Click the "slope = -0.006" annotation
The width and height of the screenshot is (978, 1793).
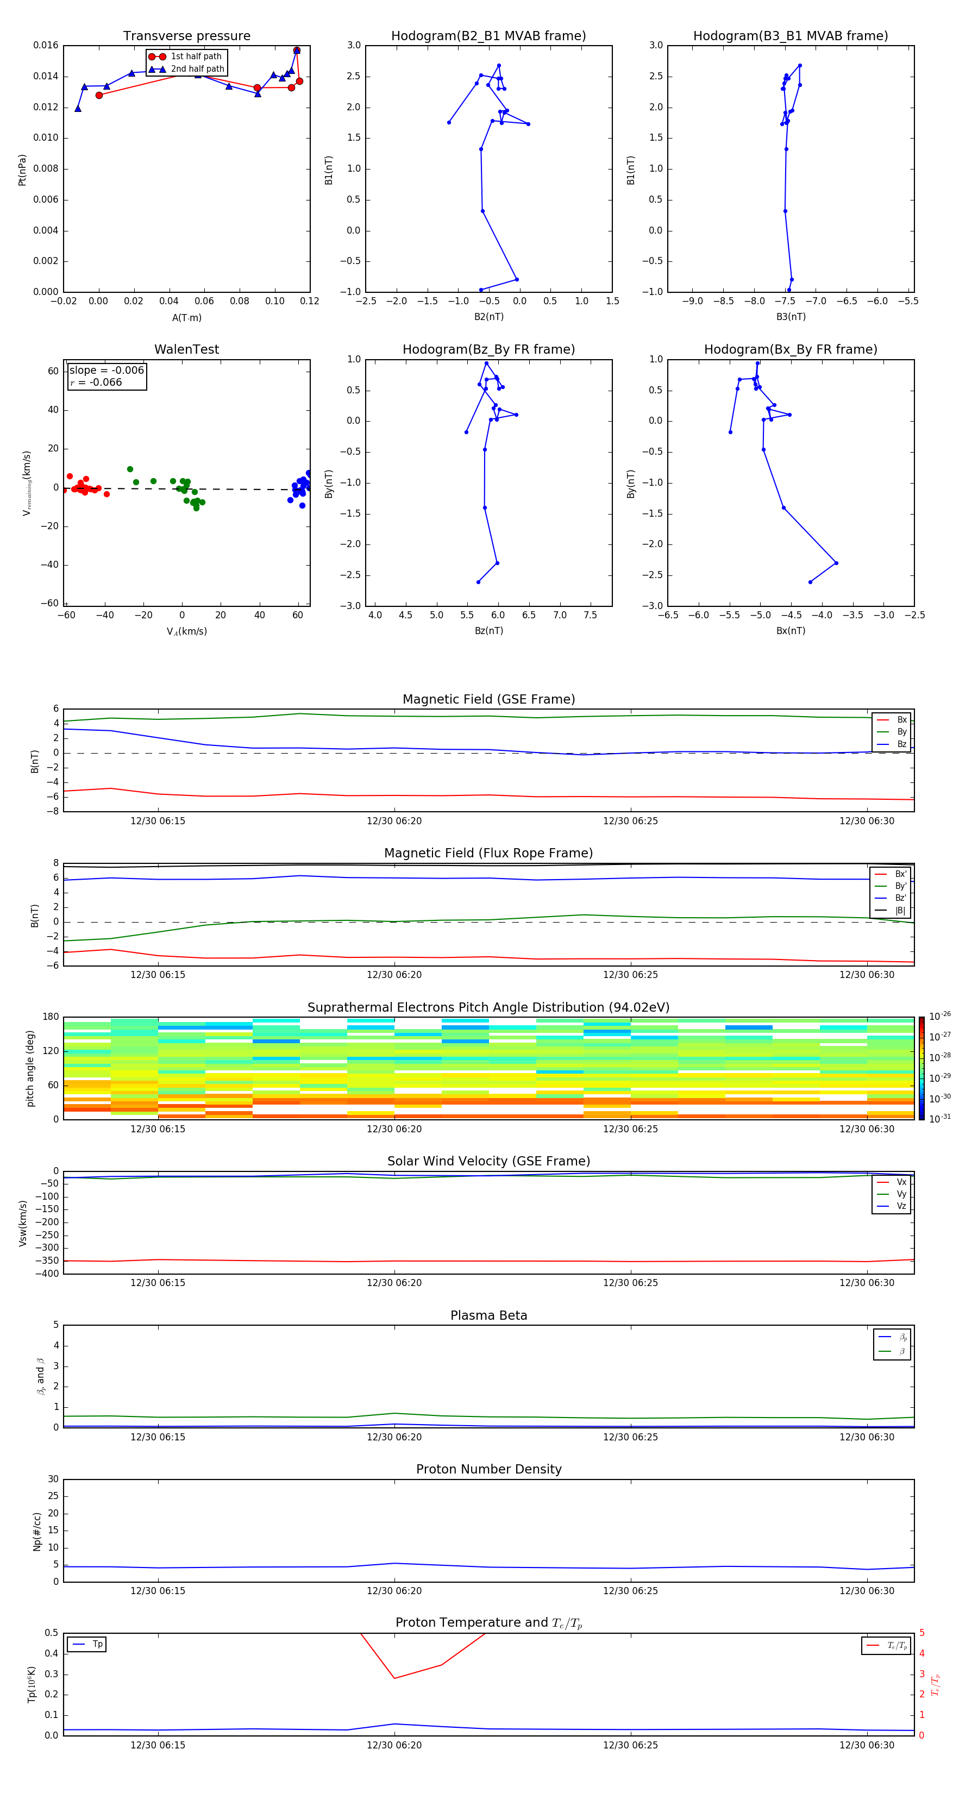[106, 371]
